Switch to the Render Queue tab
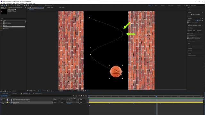 click(x=5, y=93)
